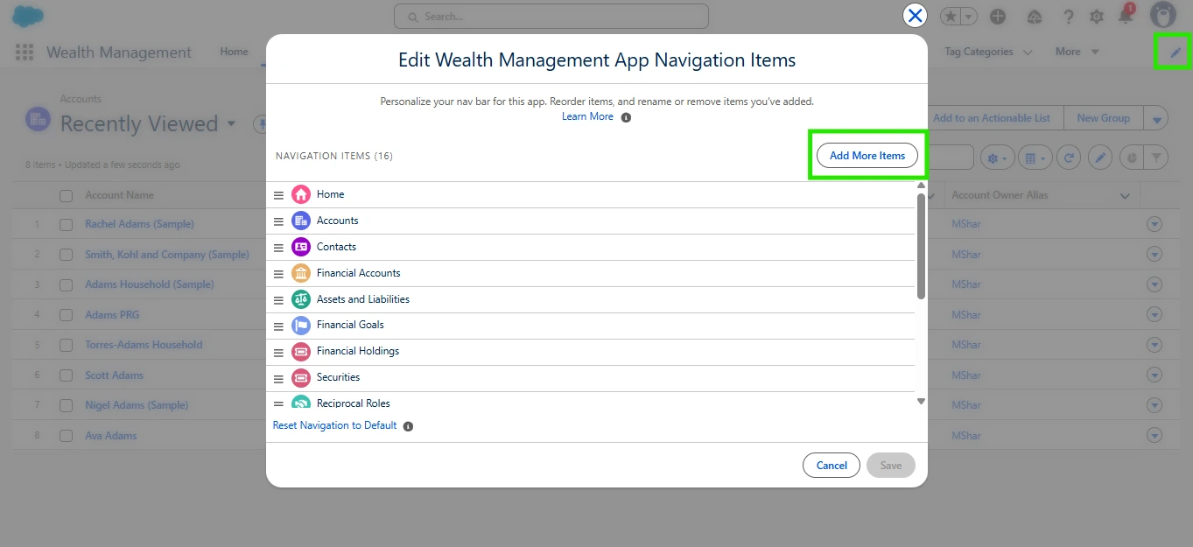Select the Rachel Adams (Sample) row checkbox
Image resolution: width=1193 pixels, height=547 pixels.
[x=66, y=225]
